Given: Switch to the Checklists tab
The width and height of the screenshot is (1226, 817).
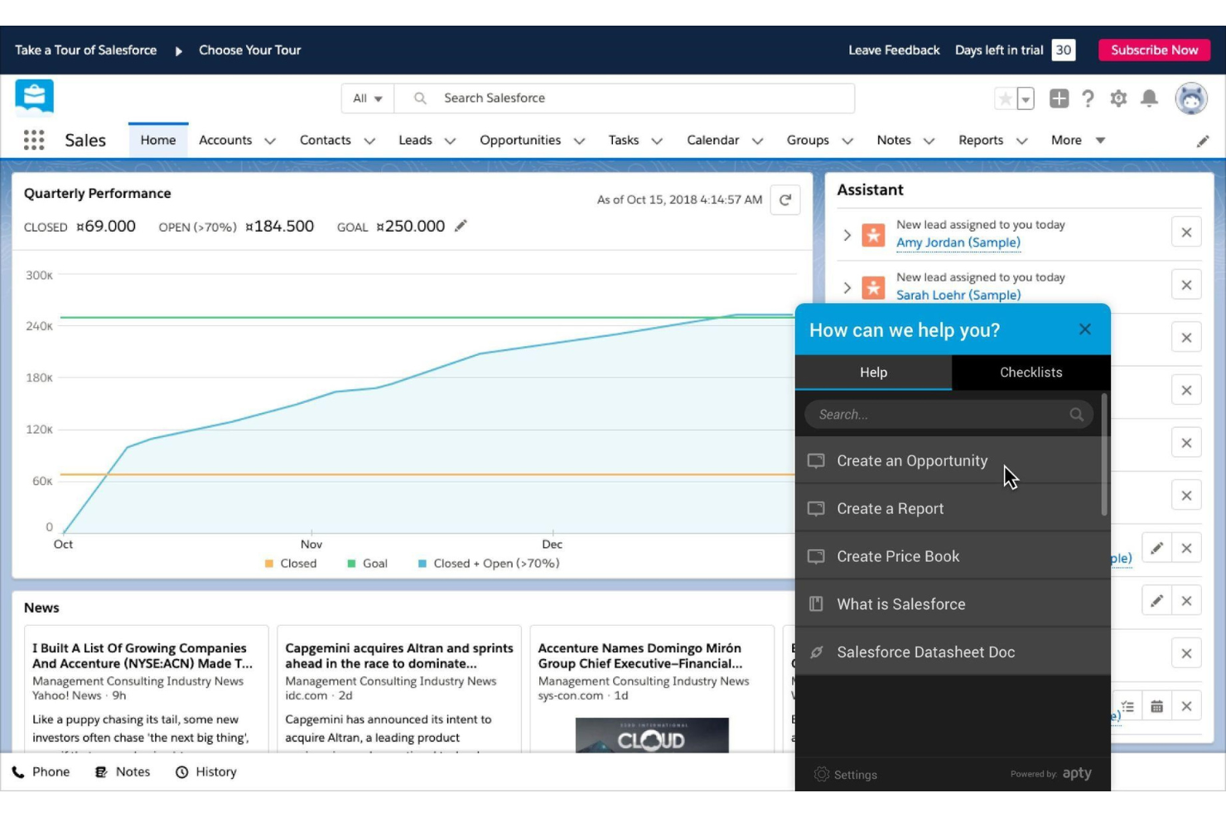Looking at the screenshot, I should click(1031, 372).
